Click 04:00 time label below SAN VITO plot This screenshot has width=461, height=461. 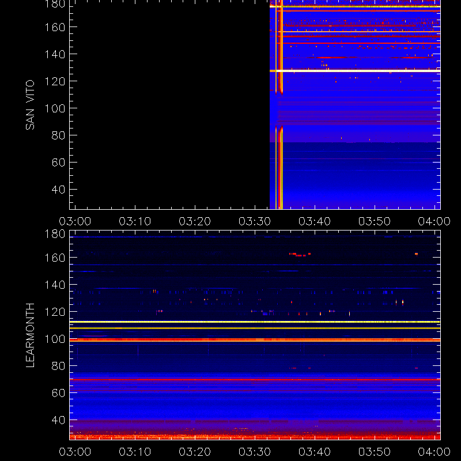(x=434, y=221)
